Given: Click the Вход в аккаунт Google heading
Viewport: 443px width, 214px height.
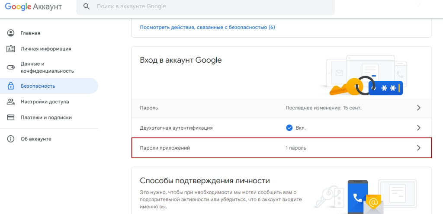Looking at the screenshot, I should click(181, 60).
